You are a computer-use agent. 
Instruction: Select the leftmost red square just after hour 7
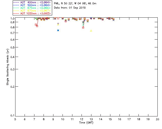click(36, 25)
